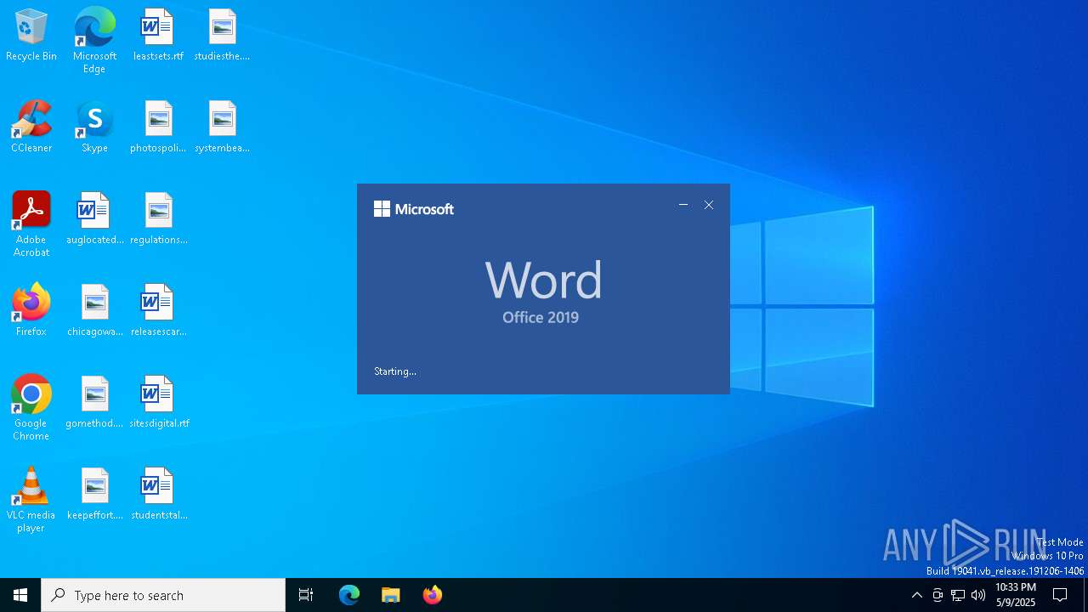The height and width of the screenshot is (612, 1088).
Task: Open the notification center icon
Action: point(1060,595)
